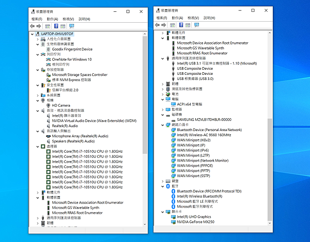Viewport: 310px width, 242px height.
Task: Click Back arrow in right window toolbar
Action: 157,25
